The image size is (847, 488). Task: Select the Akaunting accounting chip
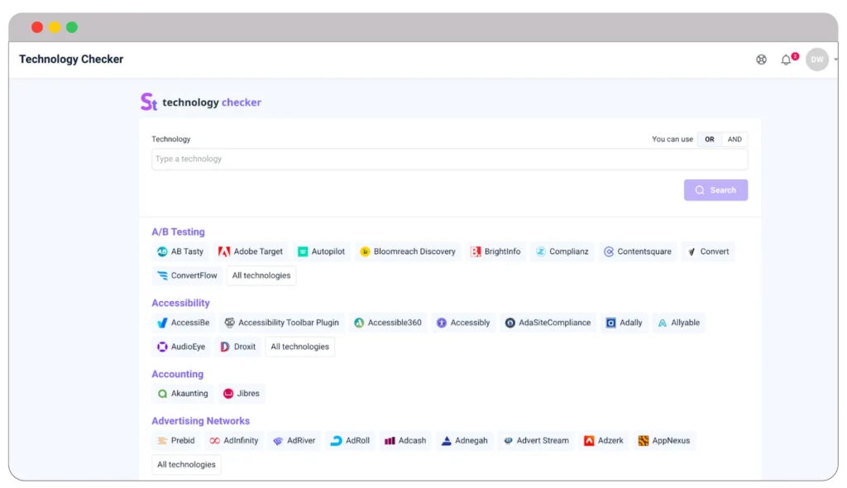coord(183,394)
